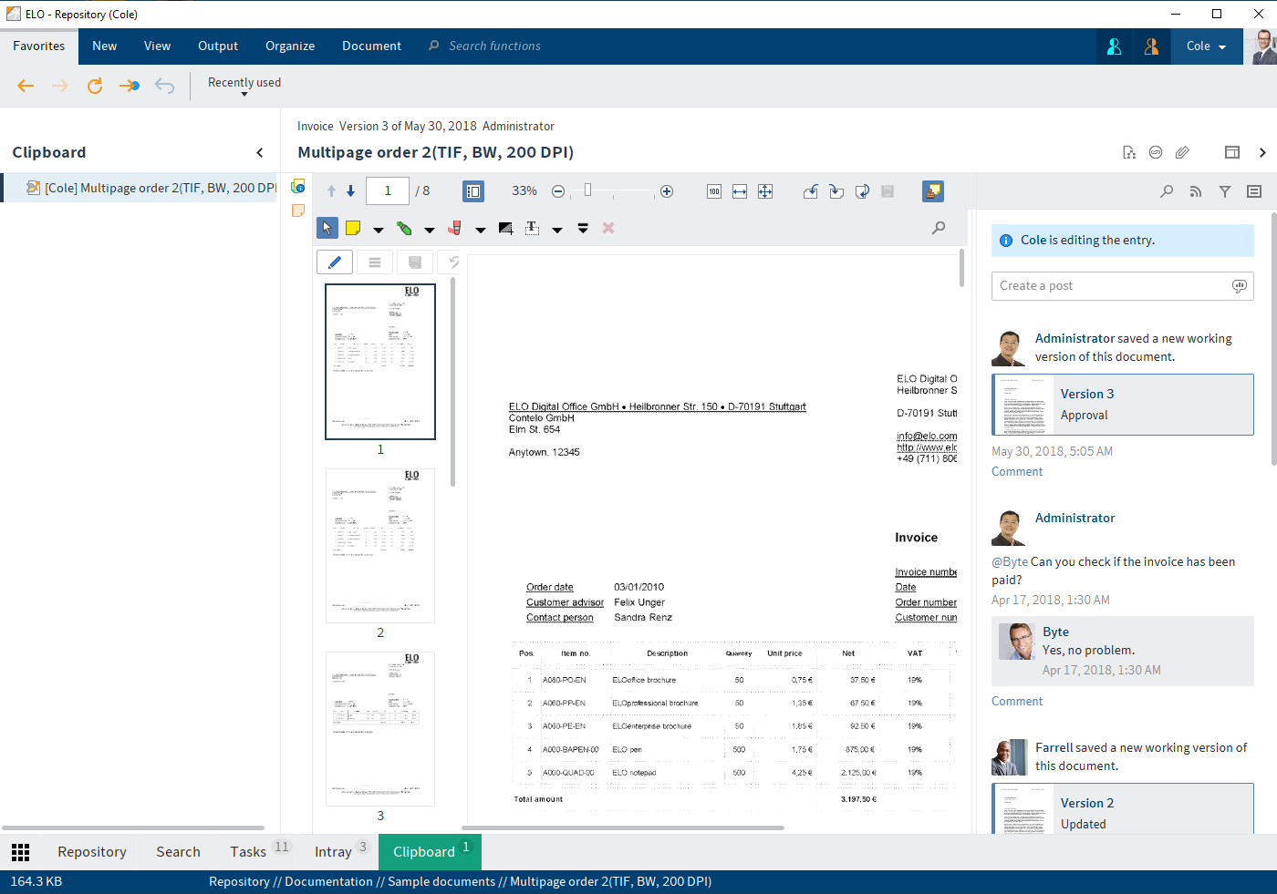Click the feed comment list icon

tap(1254, 191)
